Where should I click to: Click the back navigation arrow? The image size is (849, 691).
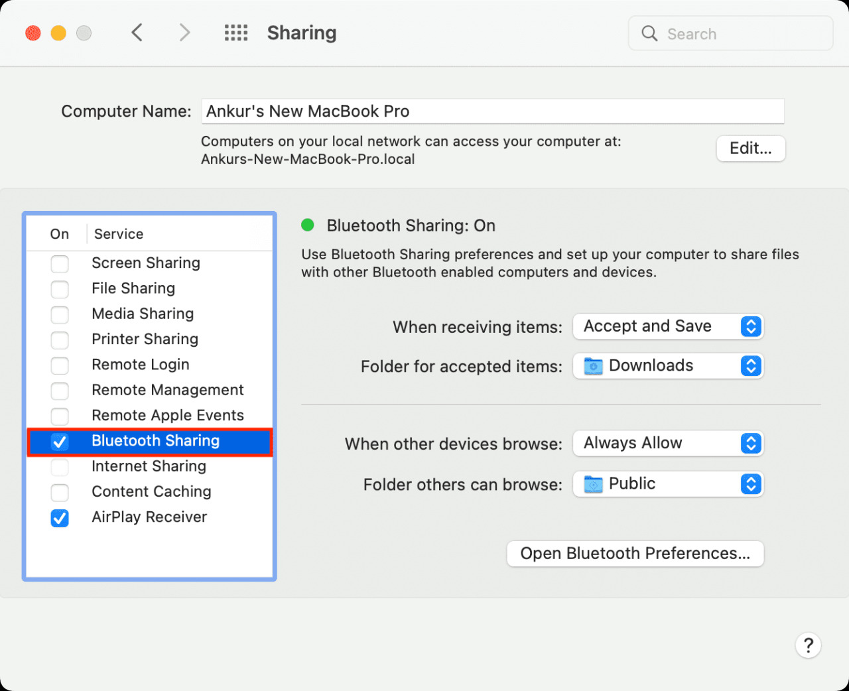[137, 32]
